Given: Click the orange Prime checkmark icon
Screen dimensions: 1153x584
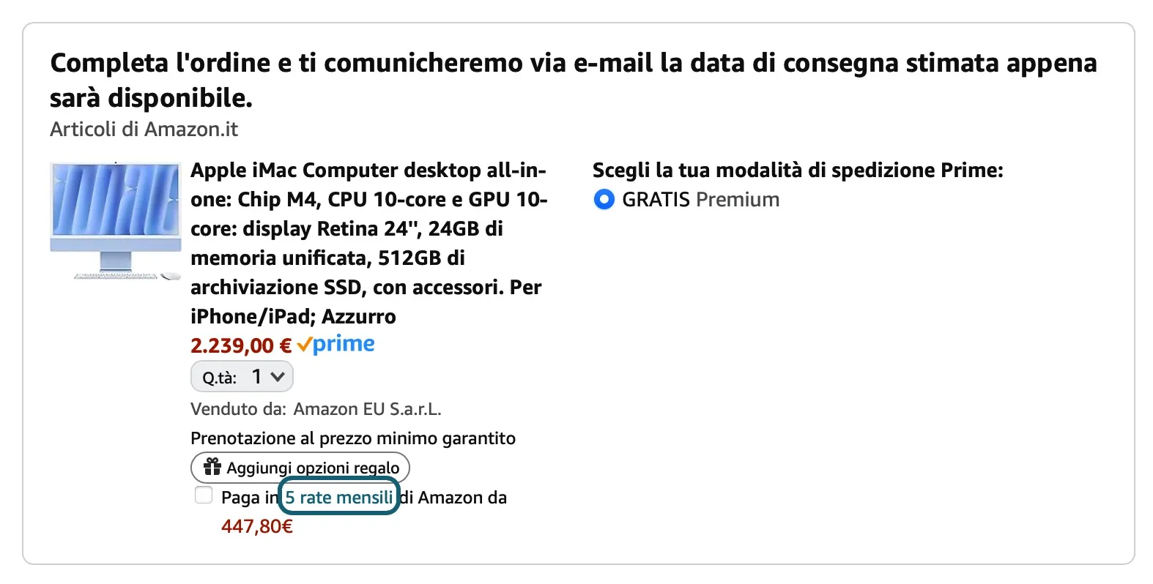Looking at the screenshot, I should [305, 344].
